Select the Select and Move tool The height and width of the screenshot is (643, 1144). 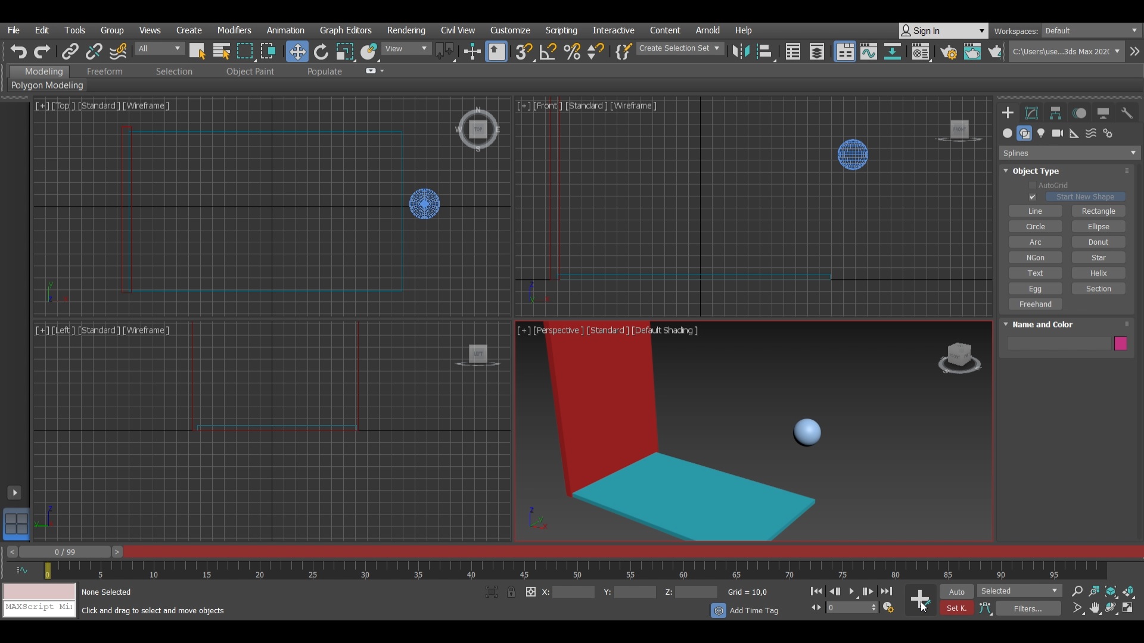(297, 52)
